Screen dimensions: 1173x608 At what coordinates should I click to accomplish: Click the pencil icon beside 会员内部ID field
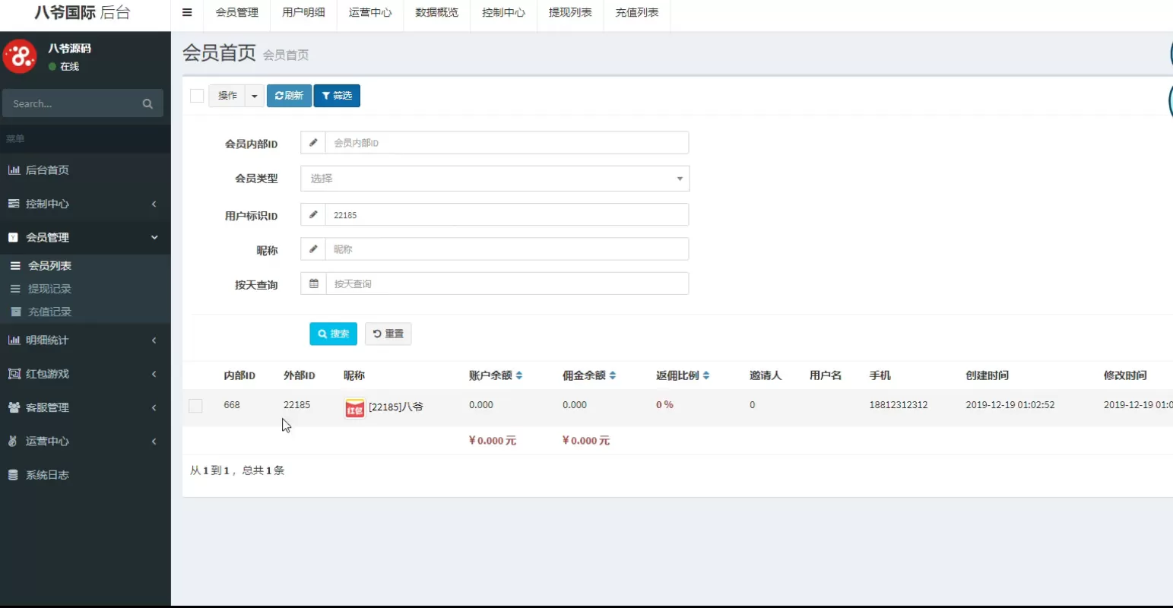click(312, 142)
